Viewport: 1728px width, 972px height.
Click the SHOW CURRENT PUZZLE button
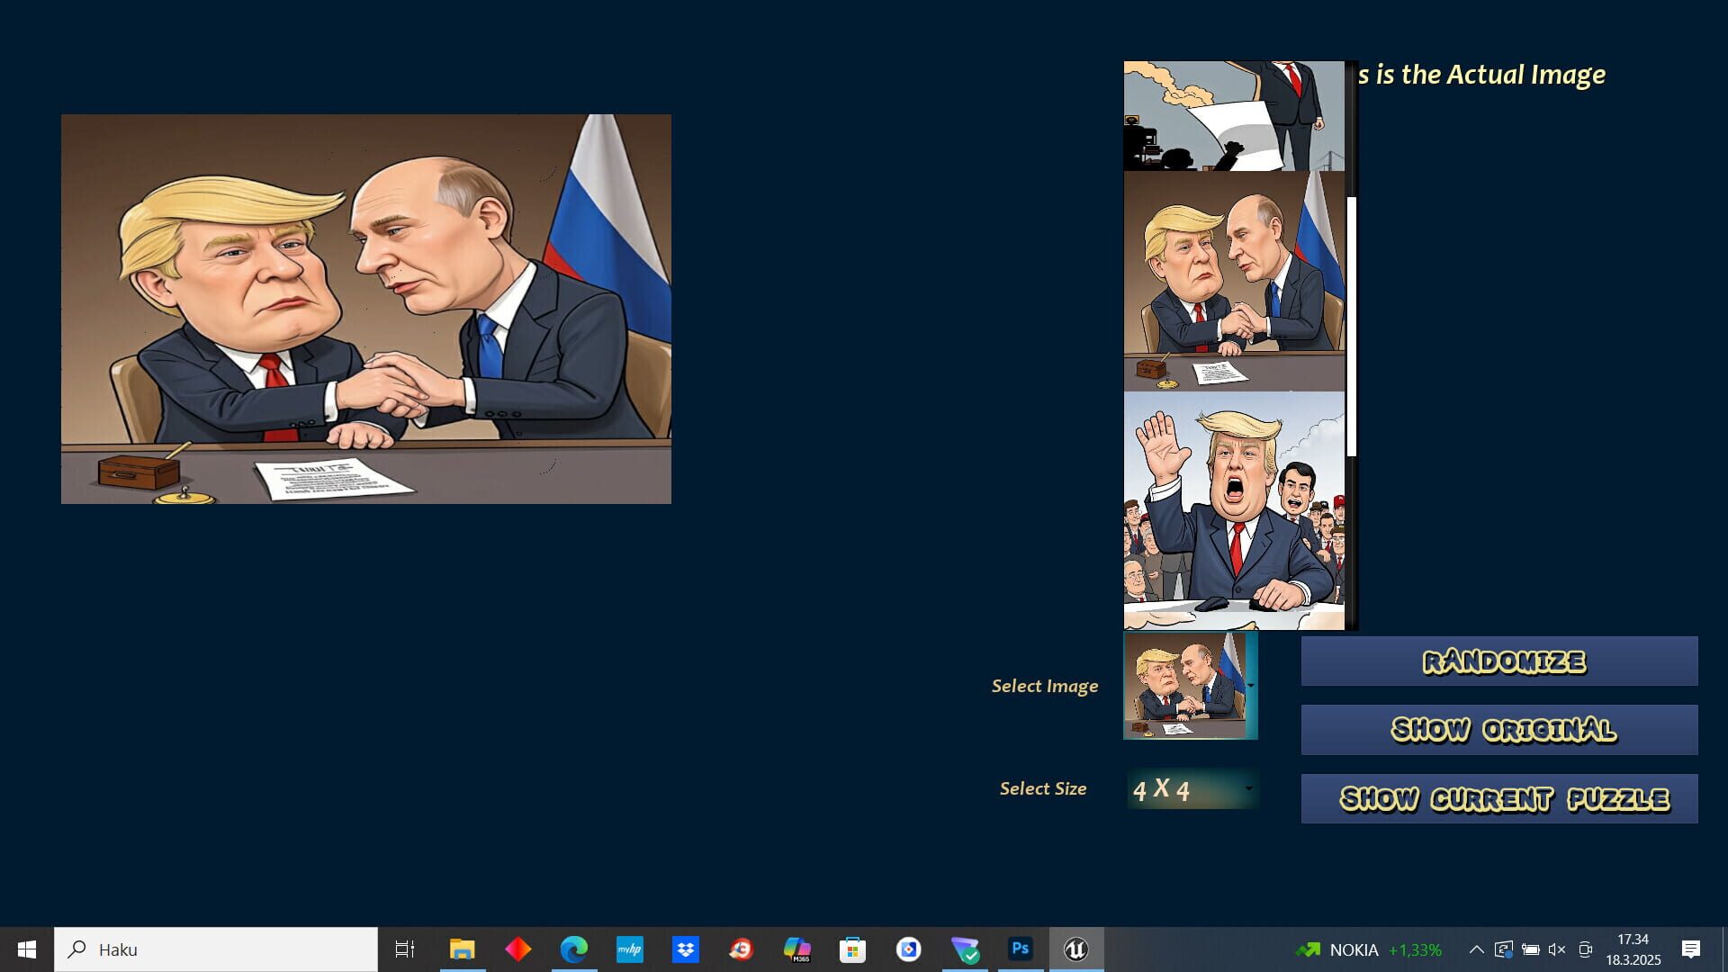[1498, 797]
